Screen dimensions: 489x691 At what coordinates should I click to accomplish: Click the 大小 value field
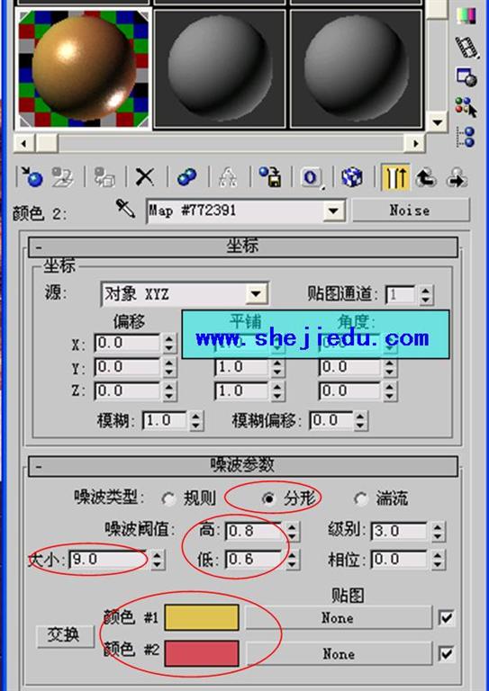click(x=109, y=560)
